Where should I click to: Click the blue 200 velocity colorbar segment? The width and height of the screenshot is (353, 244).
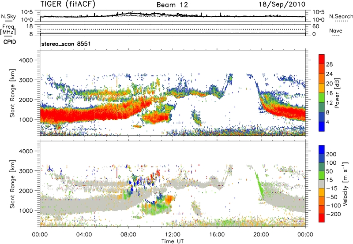[322, 150]
